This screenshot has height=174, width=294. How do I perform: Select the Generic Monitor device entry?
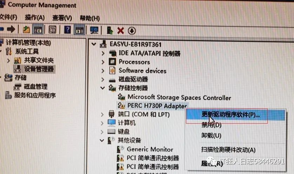150,149
